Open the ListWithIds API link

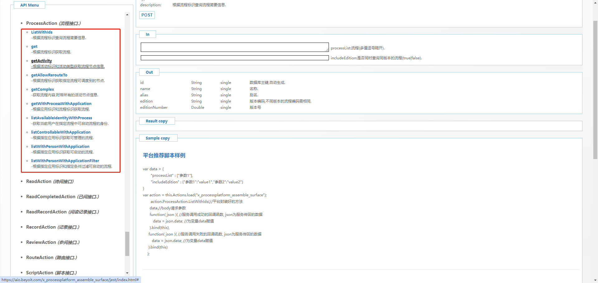[x=42, y=32]
